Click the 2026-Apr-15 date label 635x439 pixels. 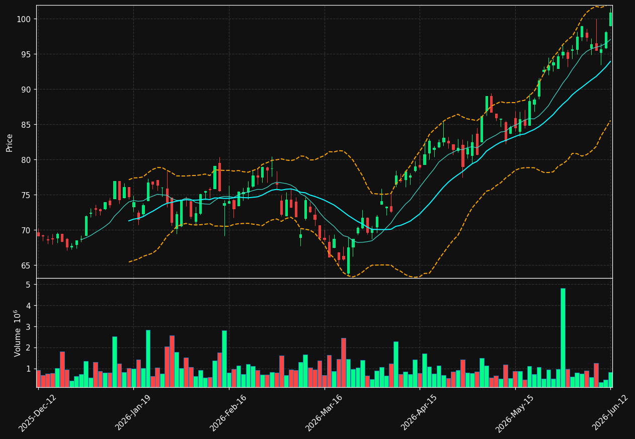tap(419, 412)
